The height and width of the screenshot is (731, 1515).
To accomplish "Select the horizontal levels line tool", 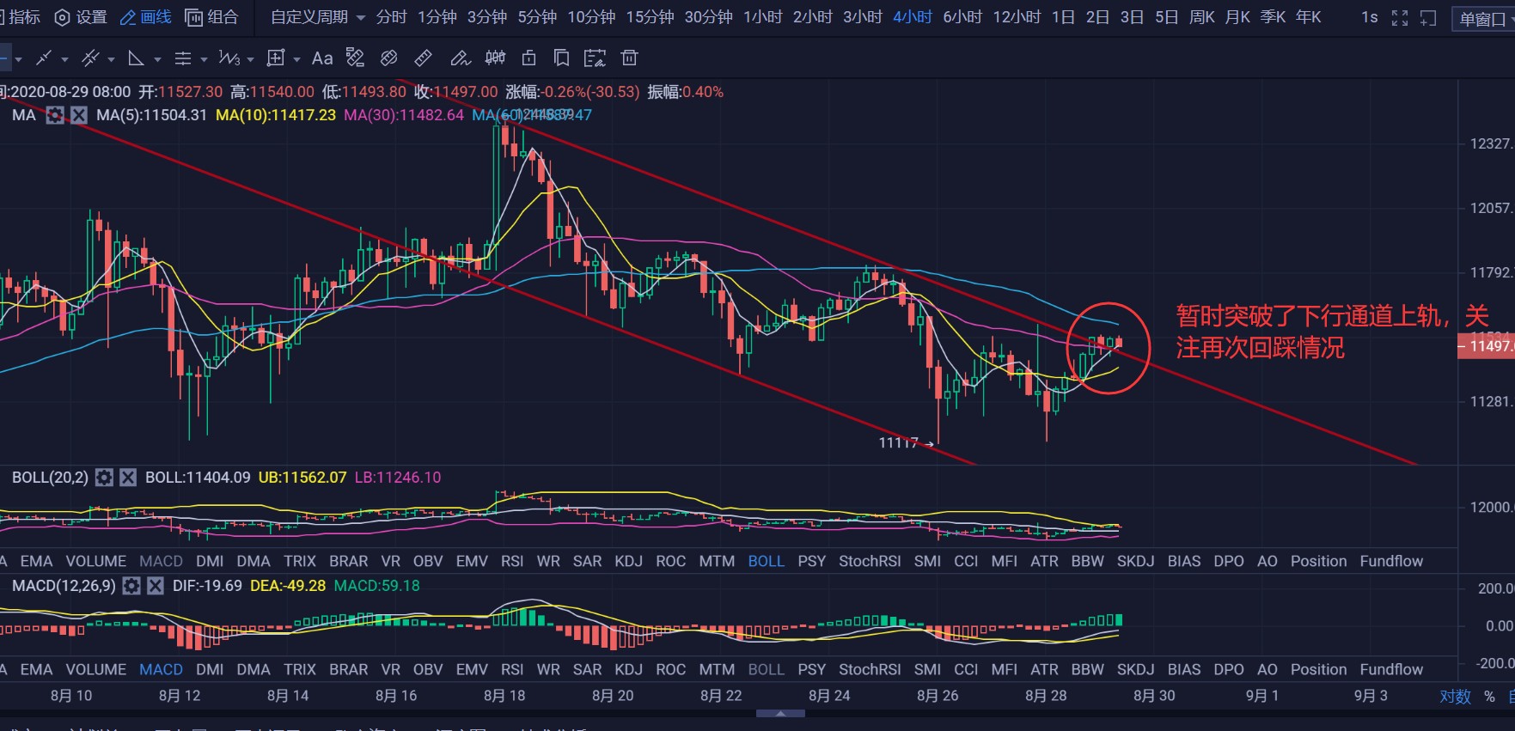I will click(183, 58).
